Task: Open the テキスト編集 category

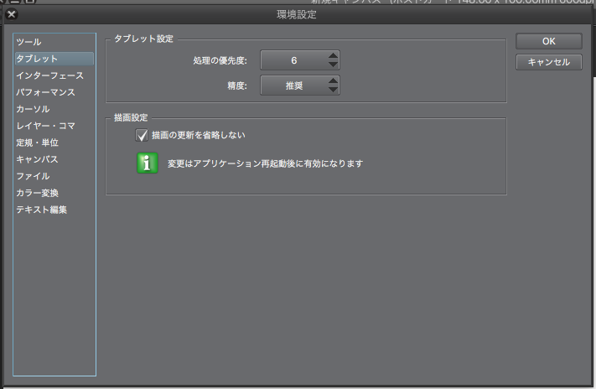Action: [54, 210]
